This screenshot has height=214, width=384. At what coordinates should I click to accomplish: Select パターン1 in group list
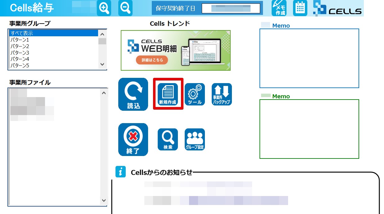(54, 40)
